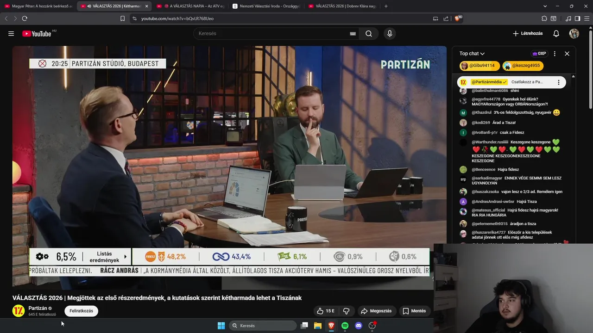Like the video with thumbs up
Image resolution: width=593 pixels, height=333 pixels.
pyautogui.click(x=326, y=311)
